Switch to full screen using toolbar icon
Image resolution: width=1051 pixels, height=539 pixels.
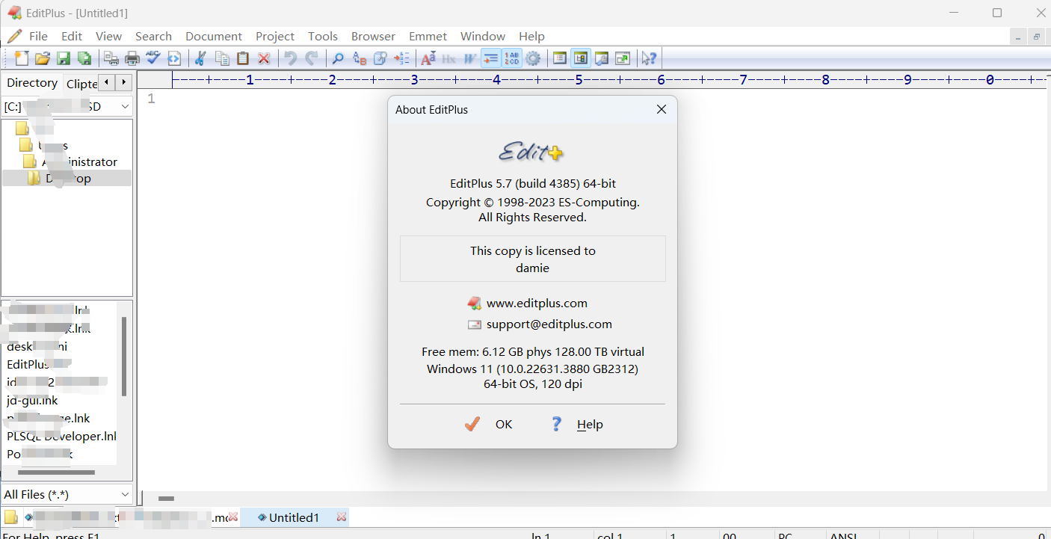point(623,58)
